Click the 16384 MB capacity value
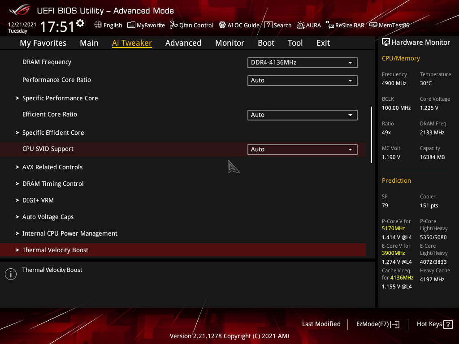The width and height of the screenshot is (459, 344). click(433, 157)
